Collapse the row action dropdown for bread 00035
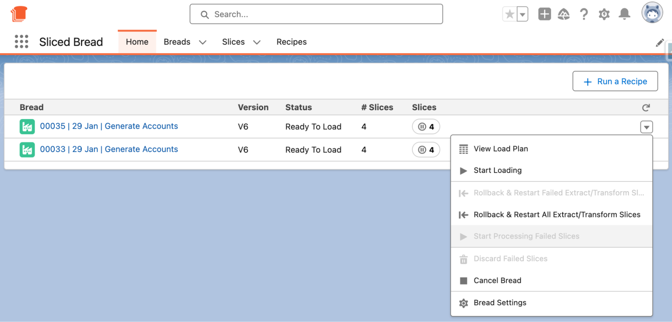672x322 pixels. click(x=646, y=127)
